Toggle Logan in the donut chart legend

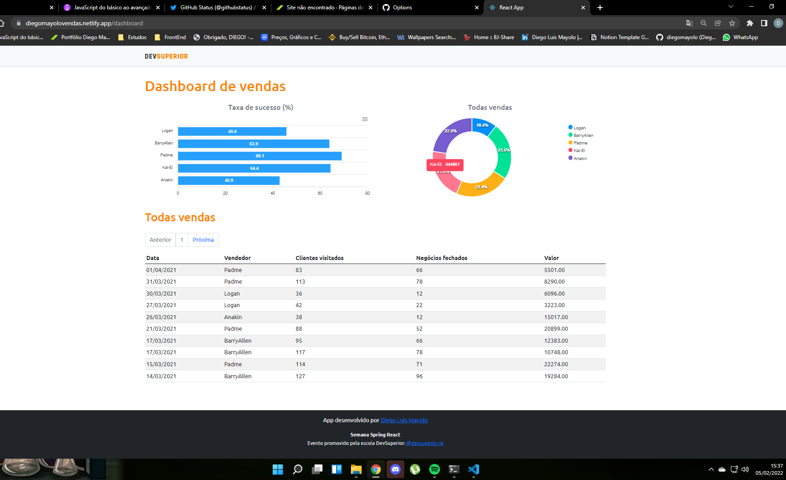pyautogui.click(x=579, y=128)
